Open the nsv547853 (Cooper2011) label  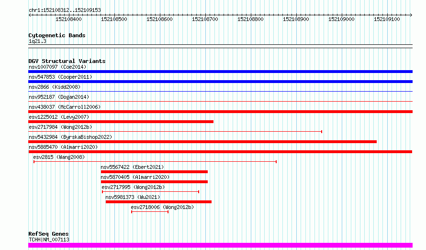pyautogui.click(x=60, y=77)
